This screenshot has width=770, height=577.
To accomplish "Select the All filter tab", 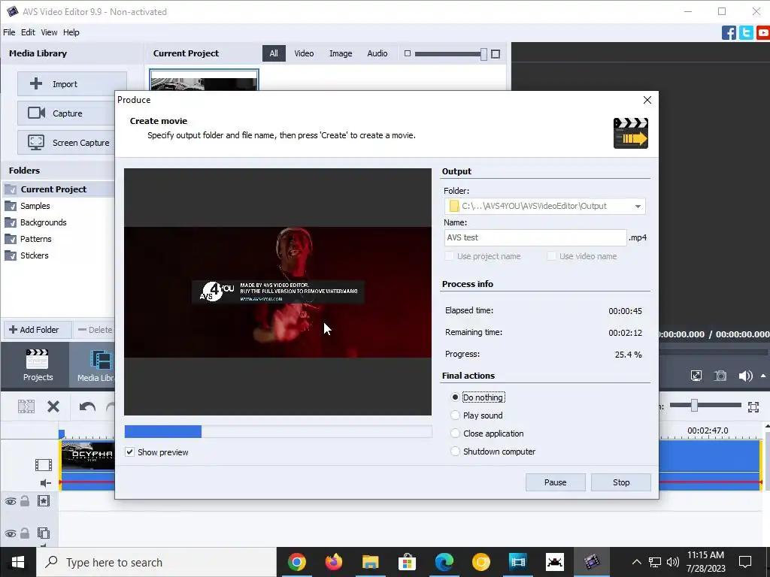I will (x=274, y=53).
